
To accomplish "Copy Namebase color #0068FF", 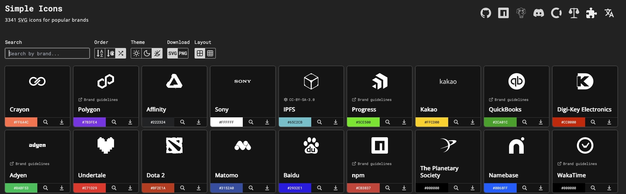I will 500,188.
